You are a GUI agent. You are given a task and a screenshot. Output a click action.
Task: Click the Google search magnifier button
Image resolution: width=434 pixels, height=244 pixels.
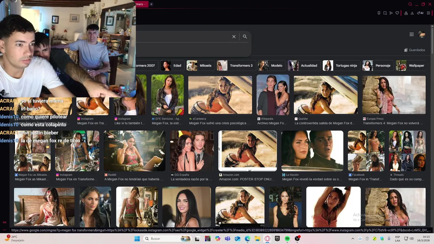245,37
